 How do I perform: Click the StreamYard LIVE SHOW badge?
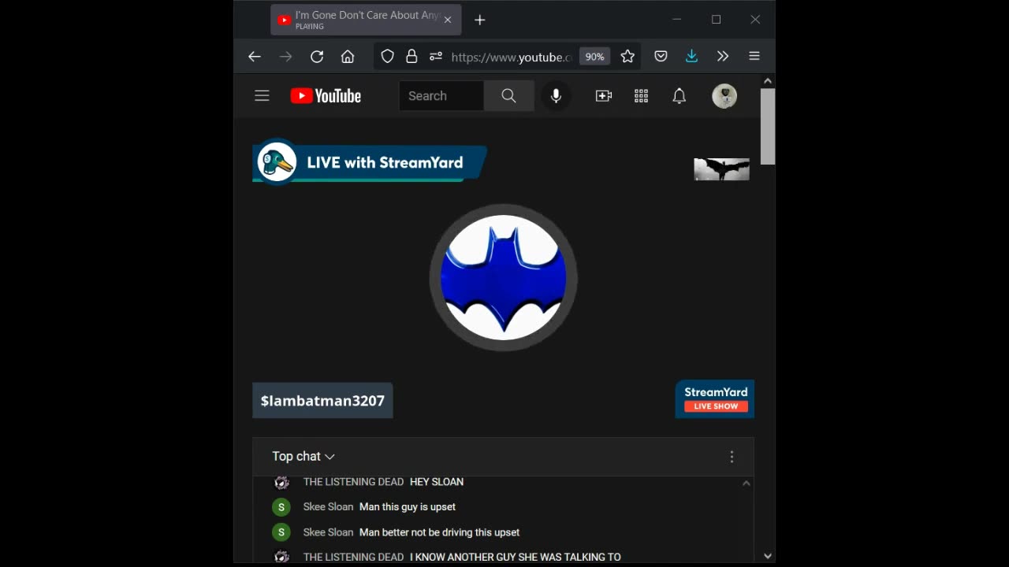[x=715, y=399]
